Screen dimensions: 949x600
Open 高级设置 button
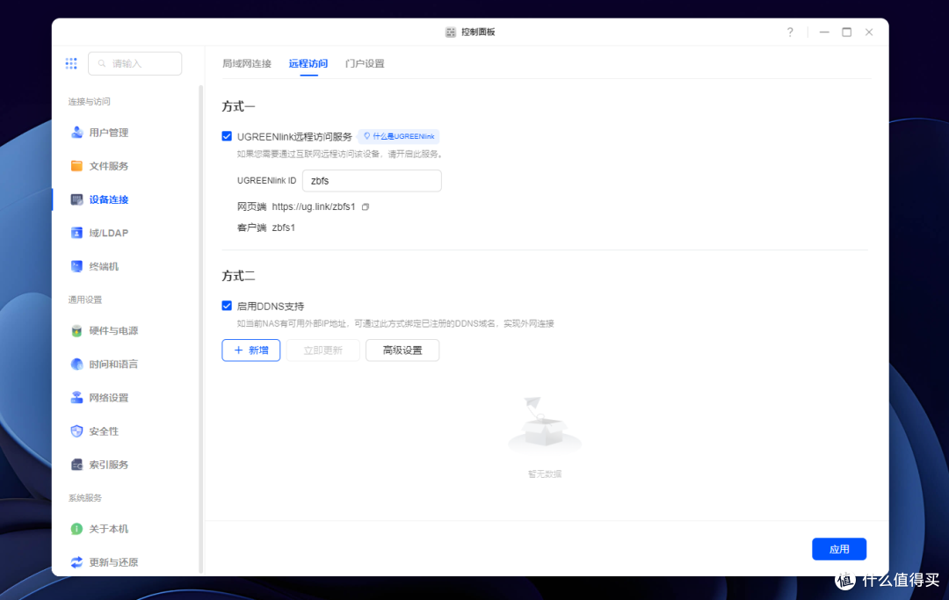pos(402,351)
